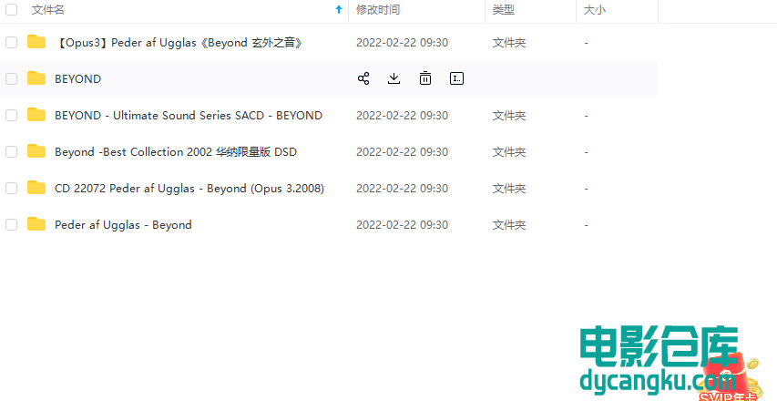Open Beyond -Best Collection 2002 华纳限量版 DSD

[x=176, y=151]
